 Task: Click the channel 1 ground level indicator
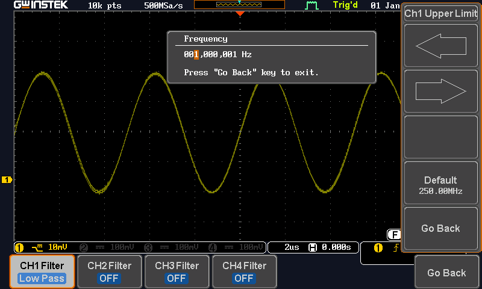click(7, 179)
